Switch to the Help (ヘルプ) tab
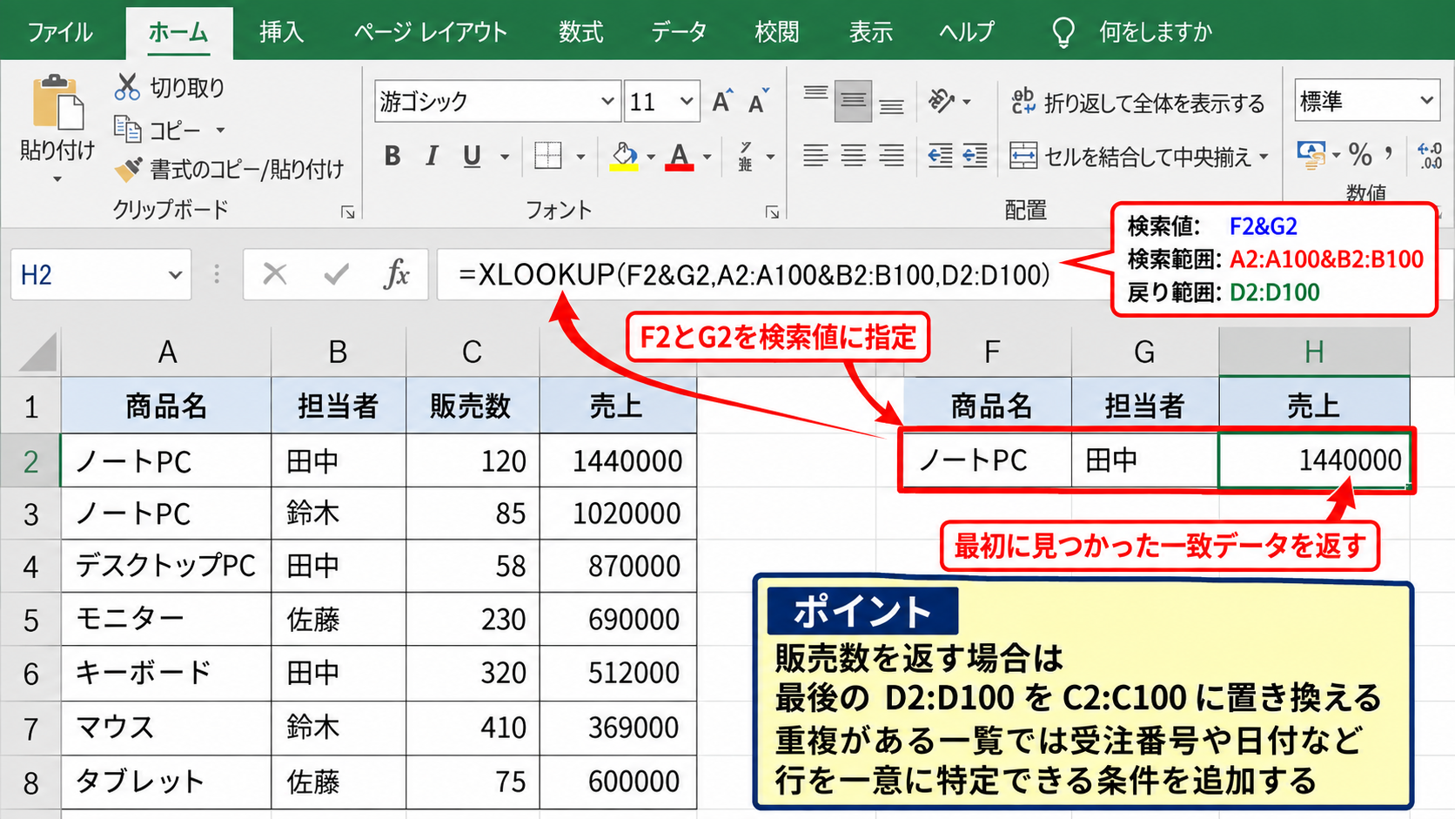The height and width of the screenshot is (819, 1455). pos(966,32)
